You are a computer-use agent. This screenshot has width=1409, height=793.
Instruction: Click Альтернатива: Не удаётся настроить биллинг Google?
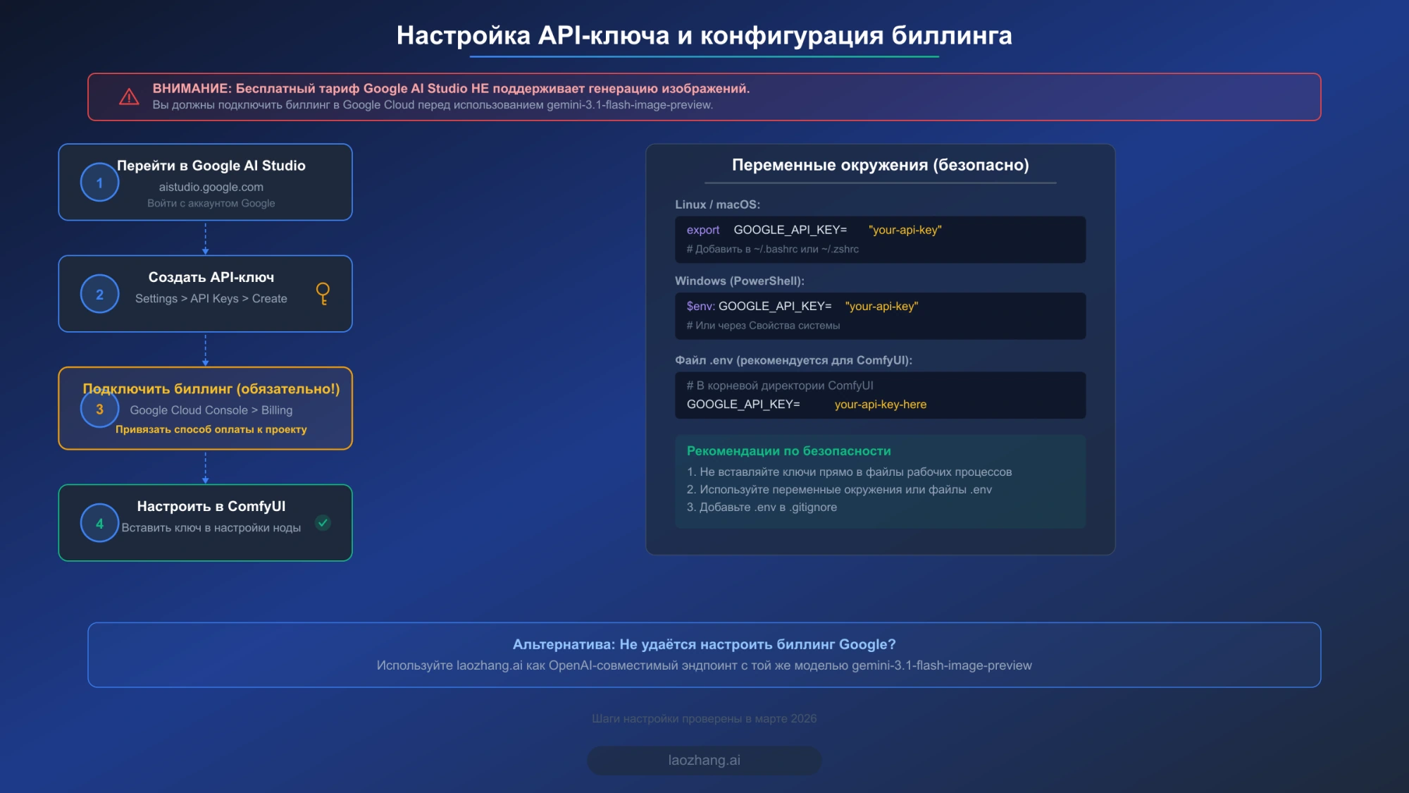704,644
